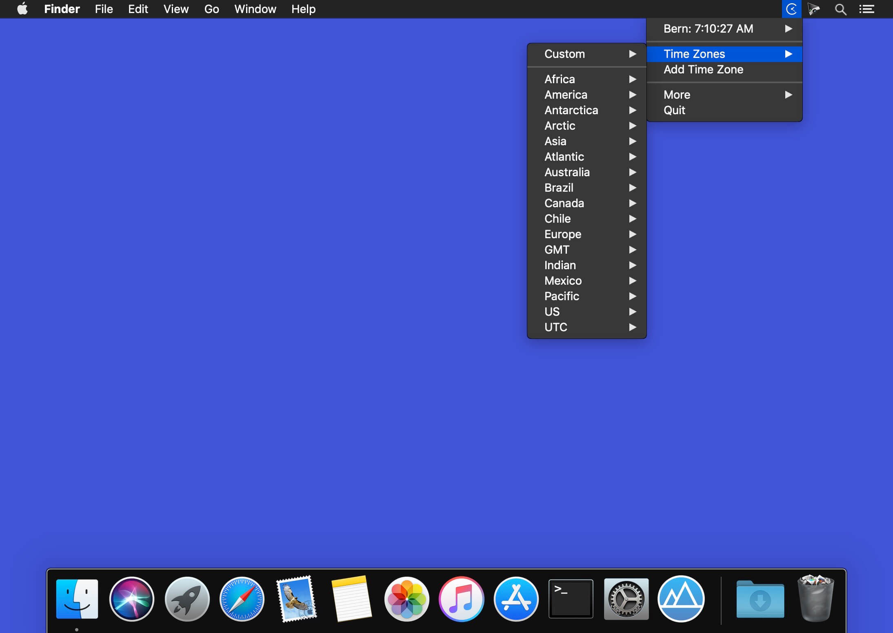This screenshot has width=893, height=633.
Task: Expand the More submenu
Action: tap(724, 95)
